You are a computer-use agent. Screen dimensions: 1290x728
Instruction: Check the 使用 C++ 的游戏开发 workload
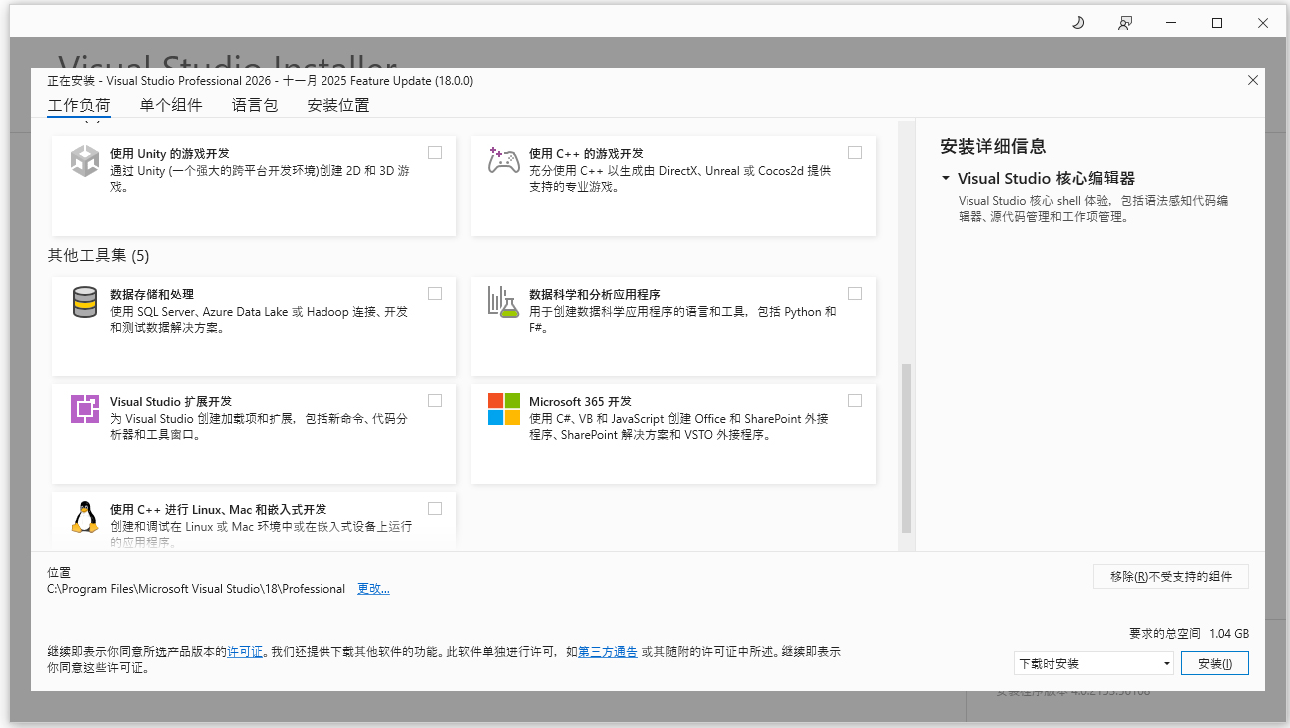click(x=855, y=153)
